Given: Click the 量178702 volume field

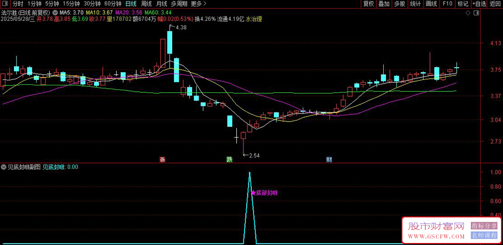Looking at the screenshot, I should 119,19.
